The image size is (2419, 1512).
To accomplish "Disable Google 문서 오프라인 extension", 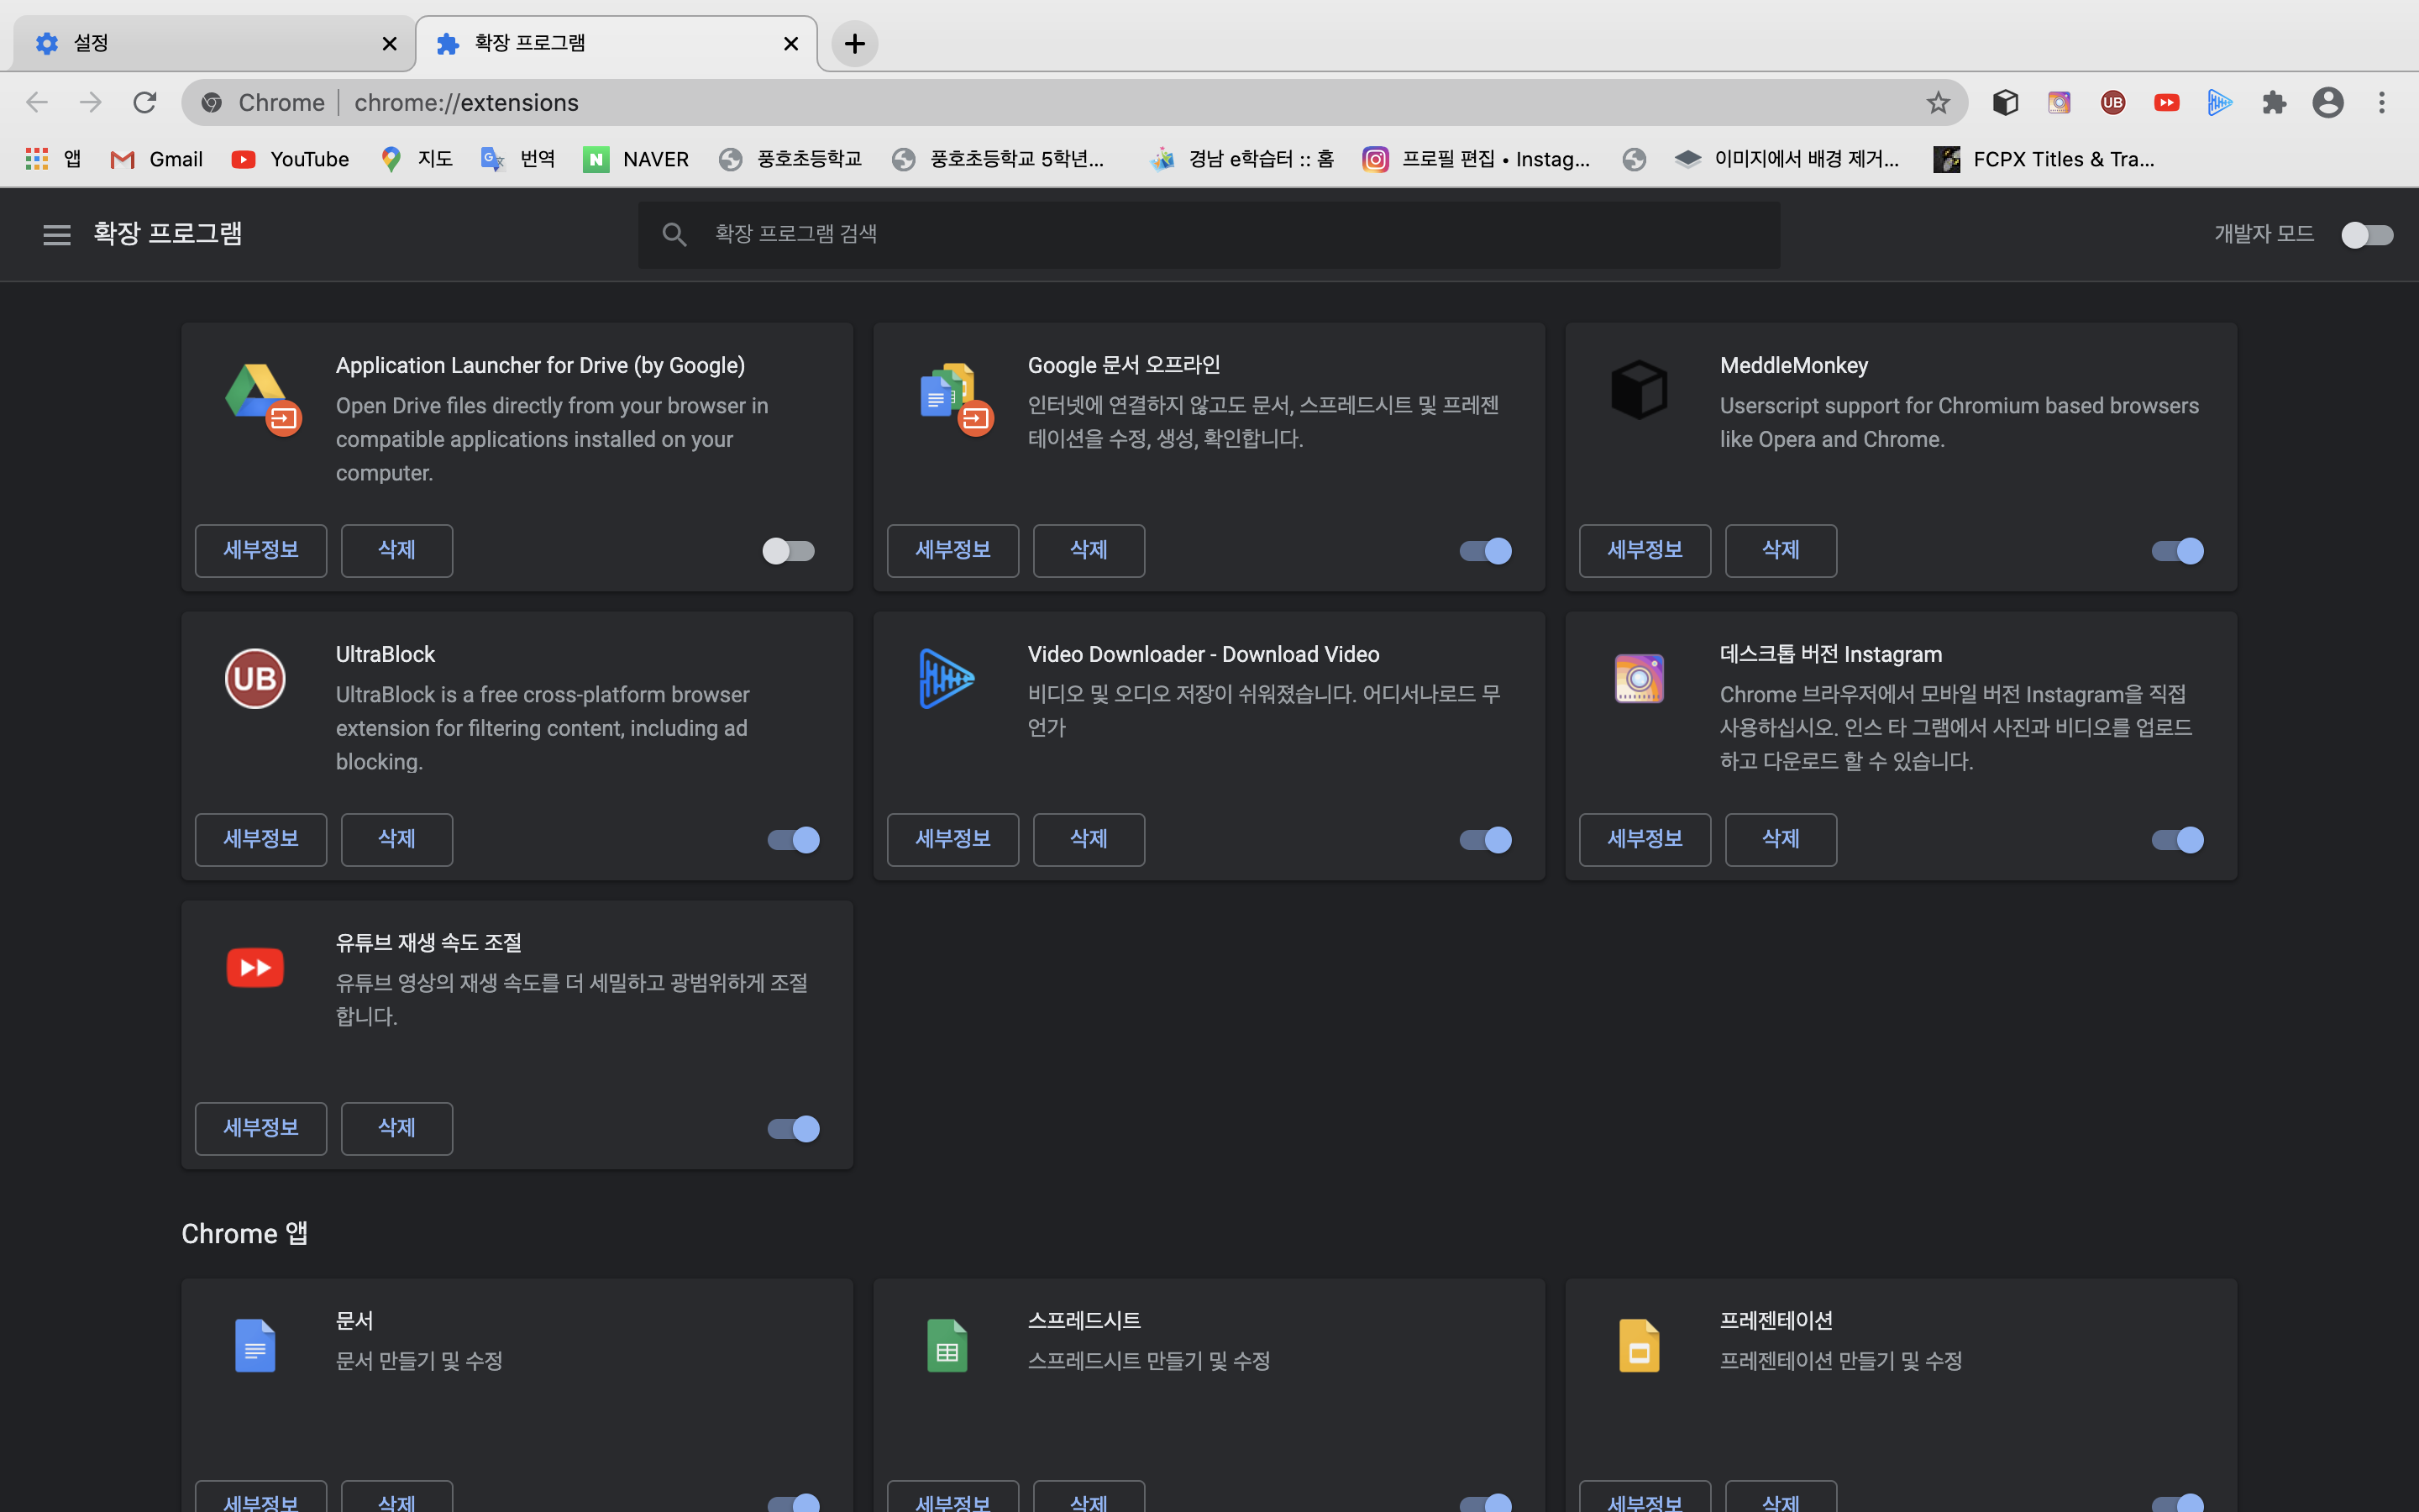I will click(1485, 551).
